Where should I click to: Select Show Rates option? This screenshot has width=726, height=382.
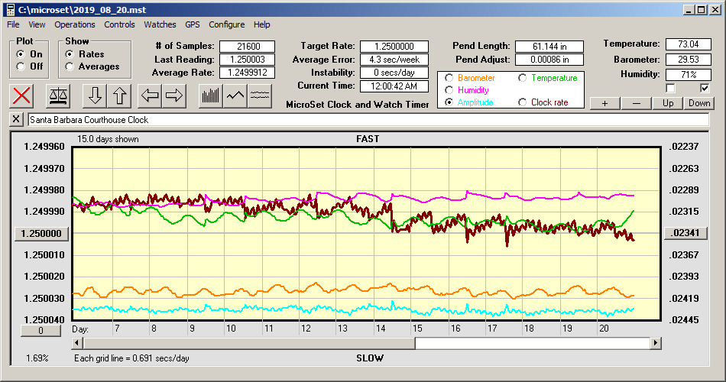70,54
